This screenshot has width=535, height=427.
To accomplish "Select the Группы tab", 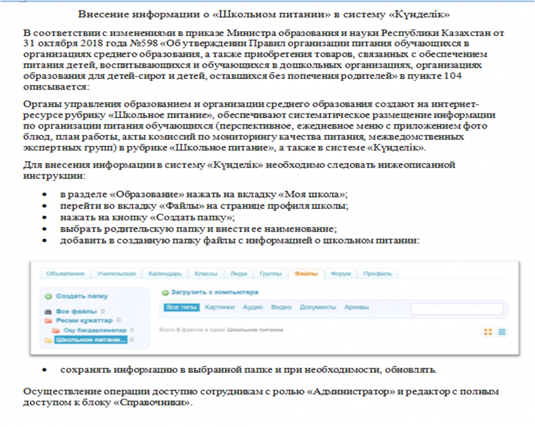I will [270, 274].
